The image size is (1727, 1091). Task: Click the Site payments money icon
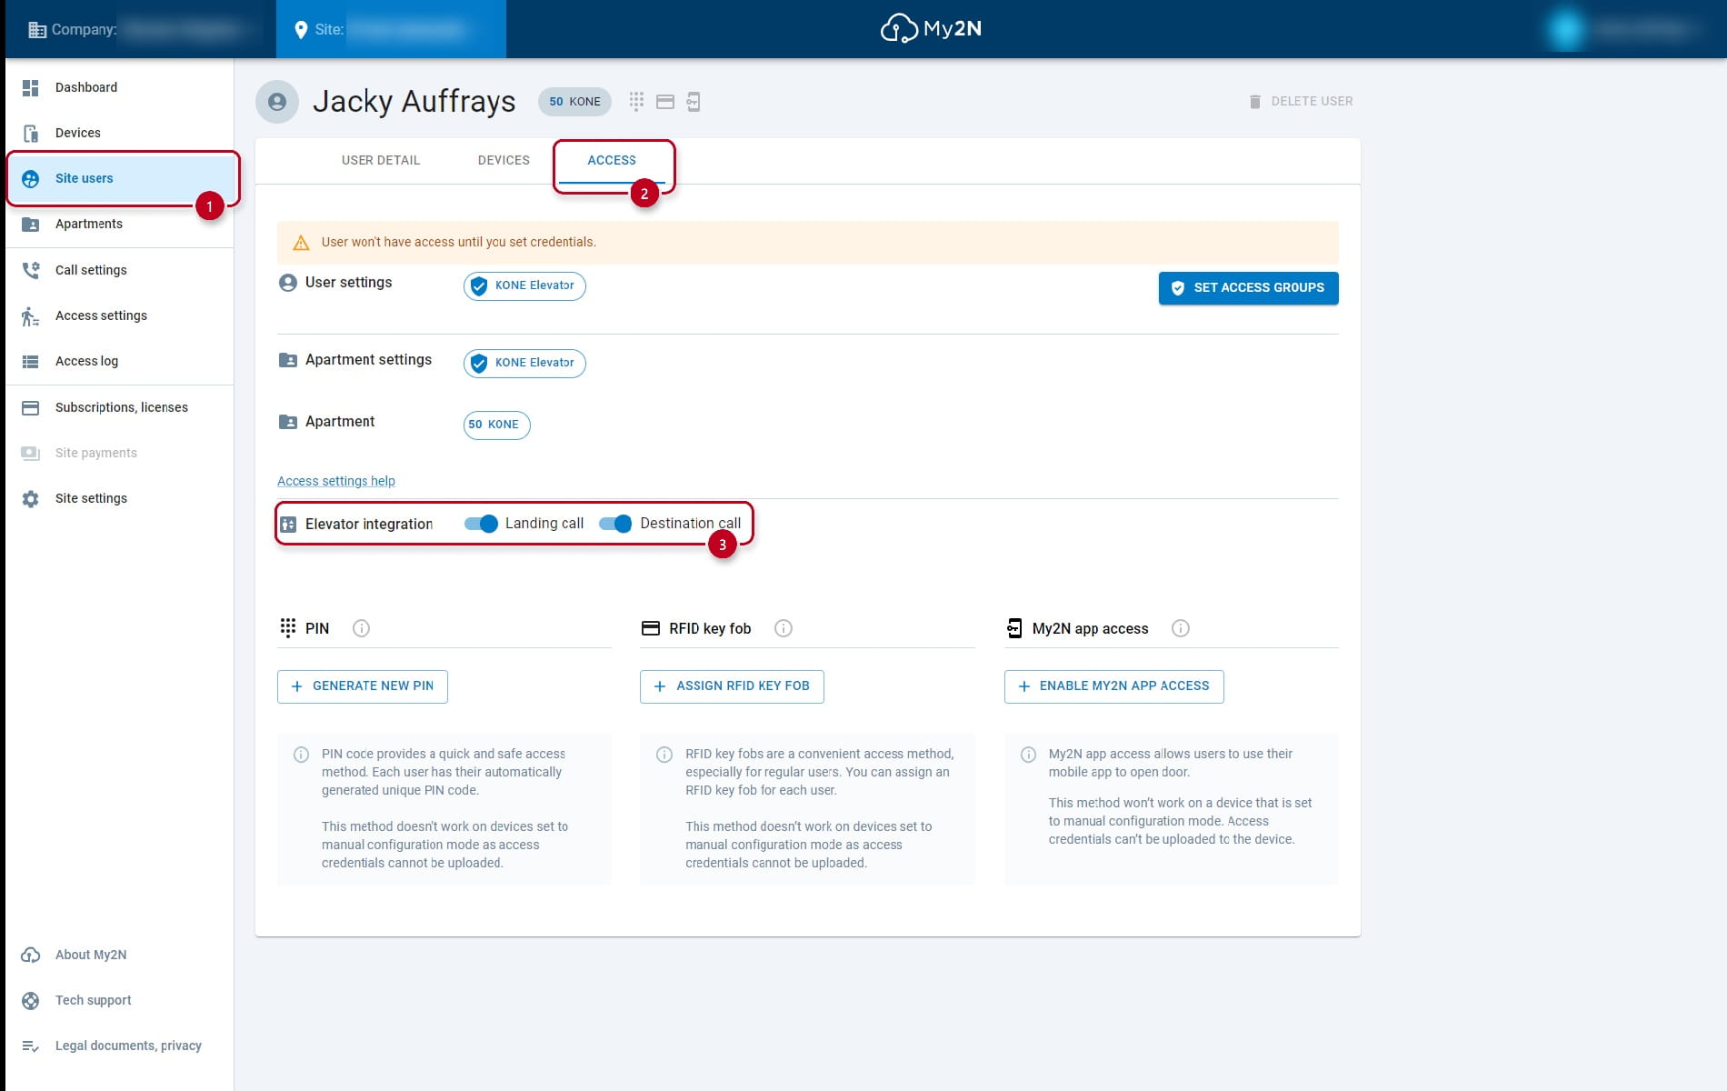31,453
